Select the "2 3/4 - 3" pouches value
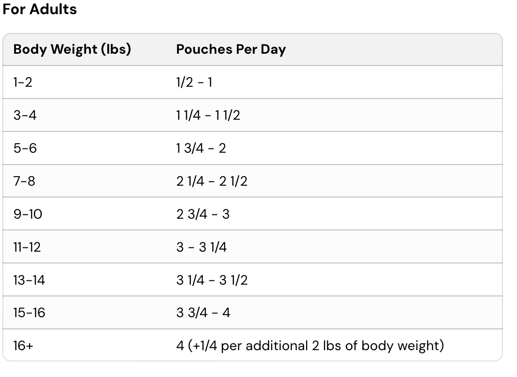This screenshot has height=377, width=517. (203, 214)
